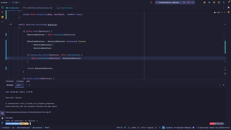
Task: Click the highlighted $this->instances assignment line
Action: (x=56, y=58)
